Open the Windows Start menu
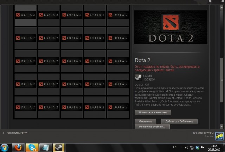 pyautogui.click(x=5, y=148)
